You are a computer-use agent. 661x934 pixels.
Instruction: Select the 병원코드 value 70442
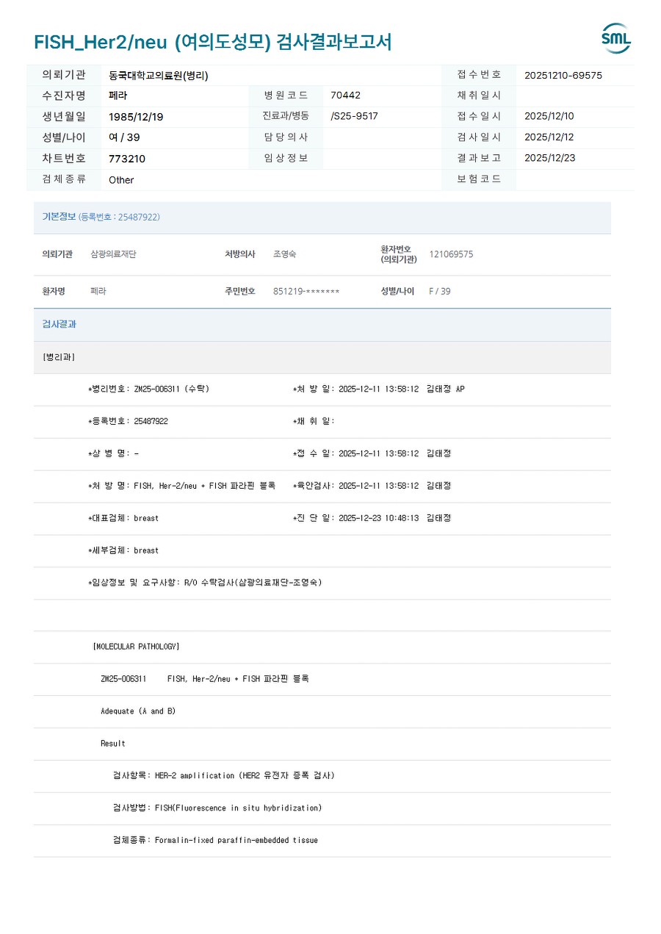pos(346,96)
